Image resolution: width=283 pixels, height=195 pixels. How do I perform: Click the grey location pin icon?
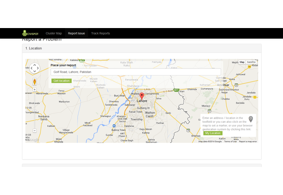tap(251, 119)
